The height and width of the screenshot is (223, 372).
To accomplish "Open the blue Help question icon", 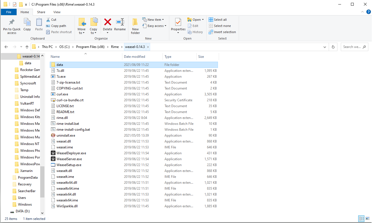I will click(x=368, y=12).
